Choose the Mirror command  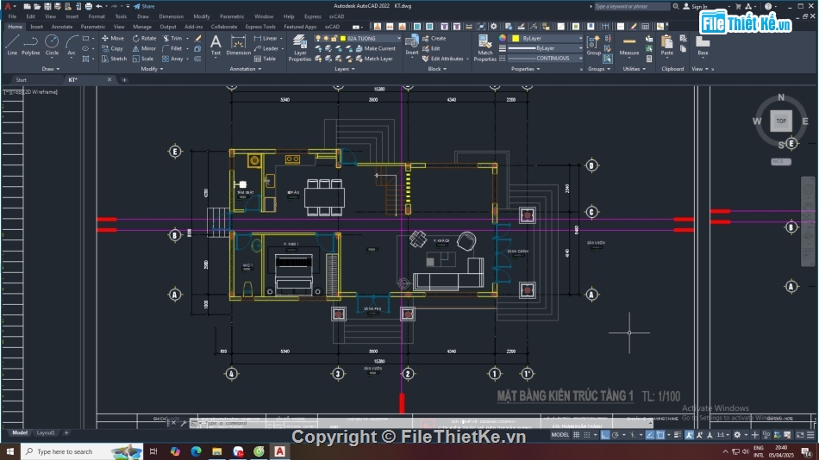[144, 48]
